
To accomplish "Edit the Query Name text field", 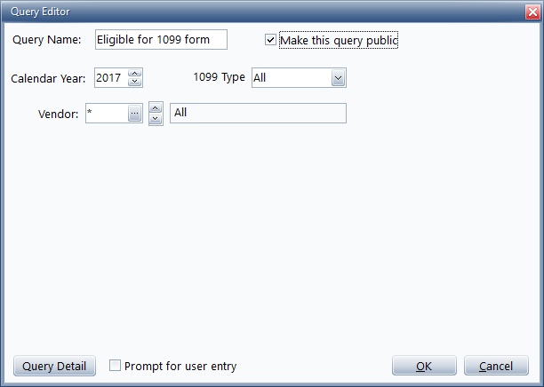I will tap(161, 39).
